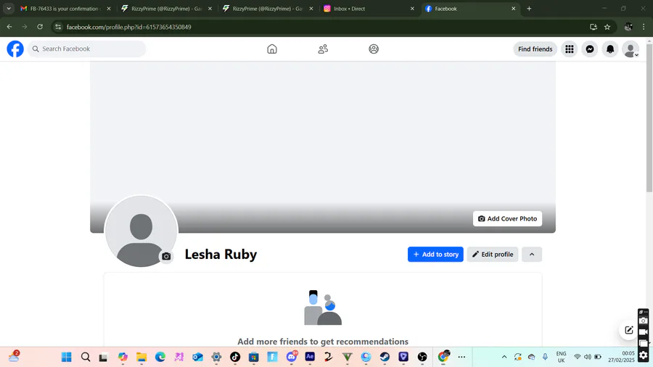Show hidden system tray icons chevron
Viewport: 653px width, 367px height.
click(504, 357)
